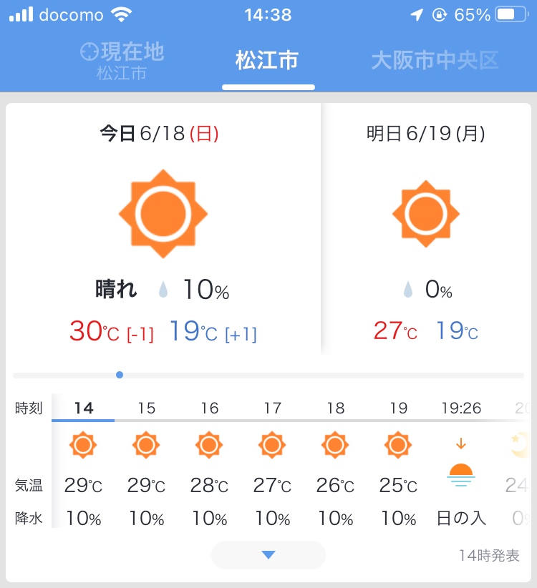
Task: Expand forecast with the down arrow button
Action: (x=268, y=554)
